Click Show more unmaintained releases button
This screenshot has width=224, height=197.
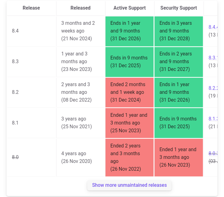click(x=129, y=185)
